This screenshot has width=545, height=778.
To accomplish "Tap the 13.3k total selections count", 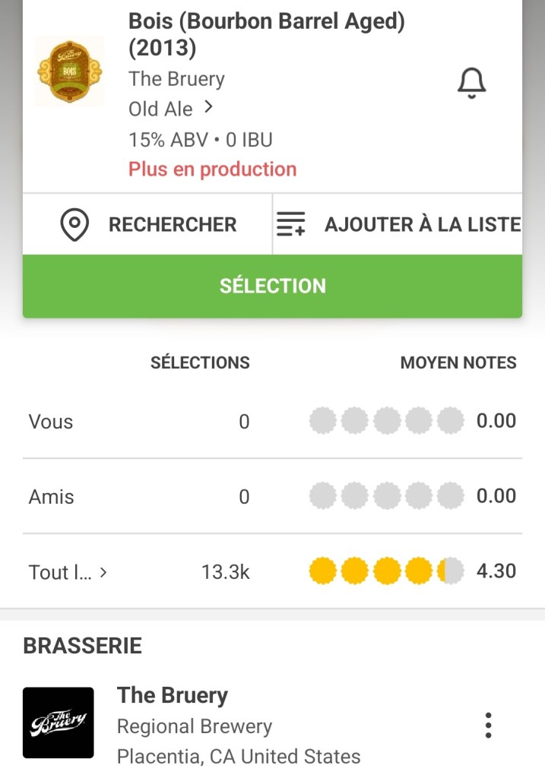I will coord(225,572).
